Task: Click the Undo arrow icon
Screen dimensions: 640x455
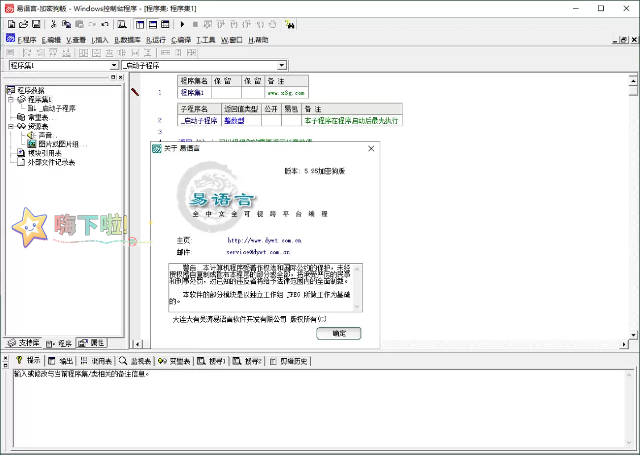Action: pos(105,24)
